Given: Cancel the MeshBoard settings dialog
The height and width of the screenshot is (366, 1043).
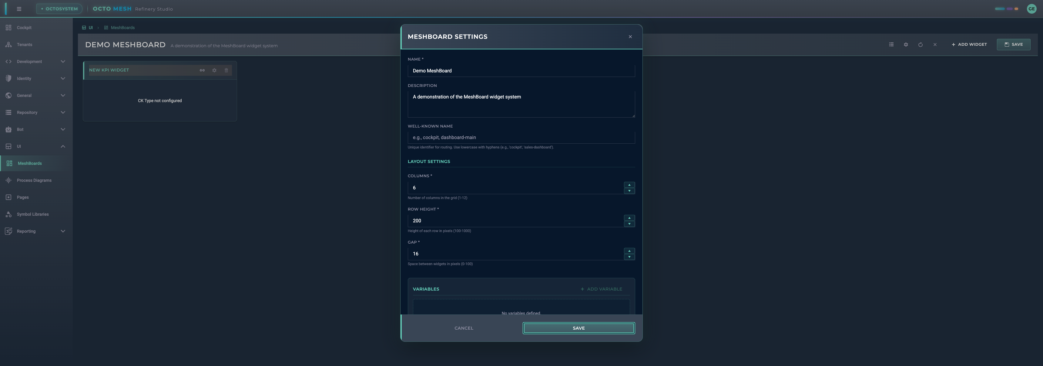Looking at the screenshot, I should click(x=464, y=328).
